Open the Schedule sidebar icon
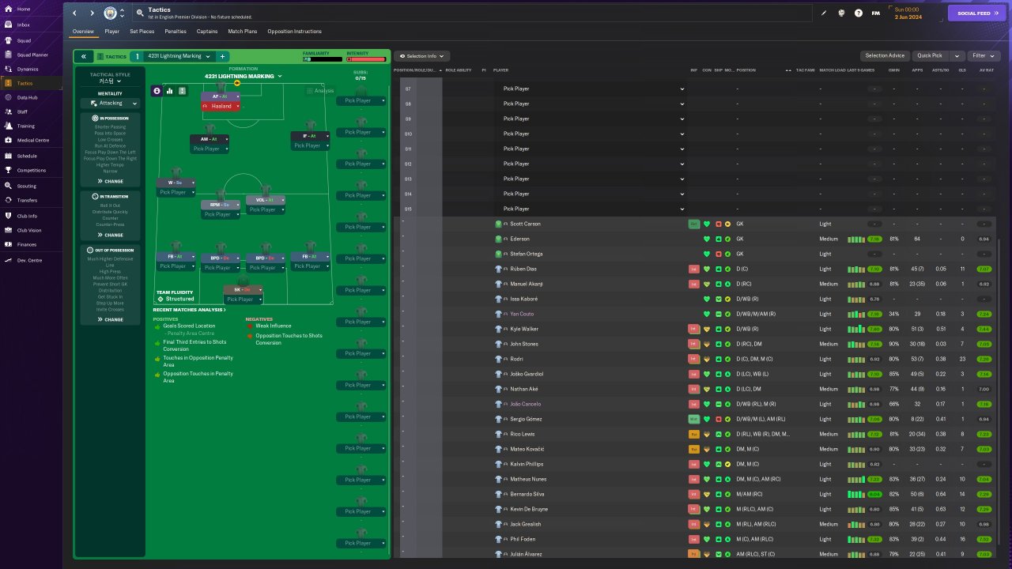1012x569 pixels. pos(8,156)
